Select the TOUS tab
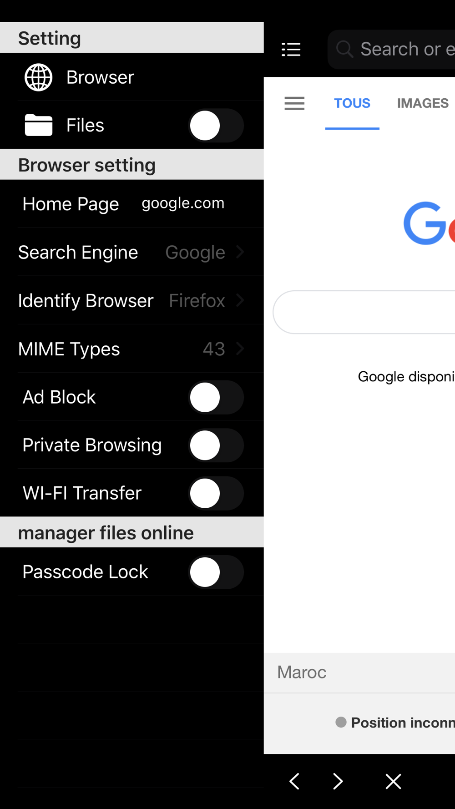455x809 pixels. coord(352,103)
